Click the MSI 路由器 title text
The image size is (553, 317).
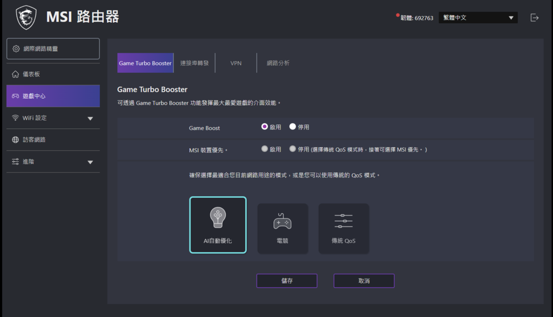[x=83, y=17]
